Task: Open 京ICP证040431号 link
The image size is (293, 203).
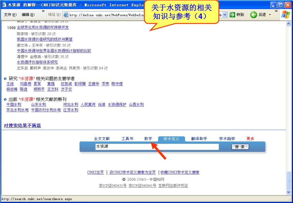Action: click(x=113, y=186)
